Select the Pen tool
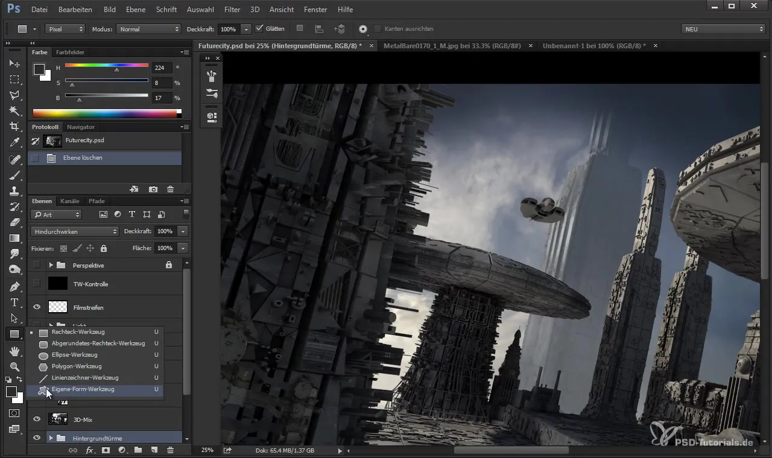 click(14, 286)
